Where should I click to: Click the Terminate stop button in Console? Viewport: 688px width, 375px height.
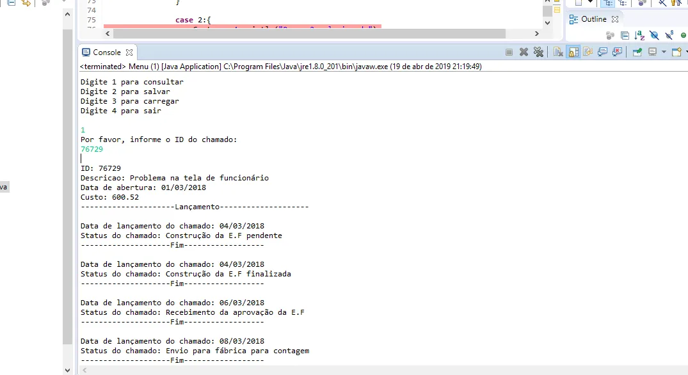[x=509, y=52]
